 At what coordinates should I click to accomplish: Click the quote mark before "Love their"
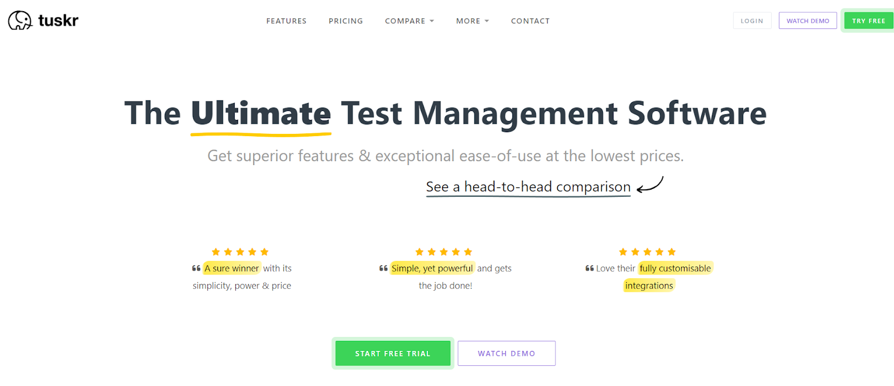pyautogui.click(x=589, y=268)
